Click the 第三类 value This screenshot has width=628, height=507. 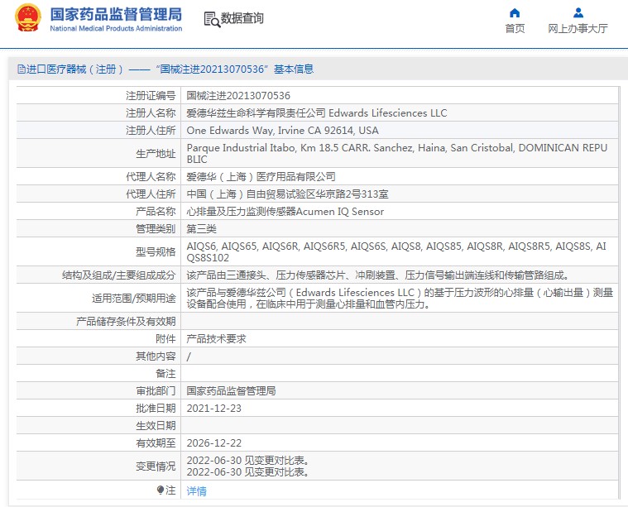pyautogui.click(x=201, y=229)
